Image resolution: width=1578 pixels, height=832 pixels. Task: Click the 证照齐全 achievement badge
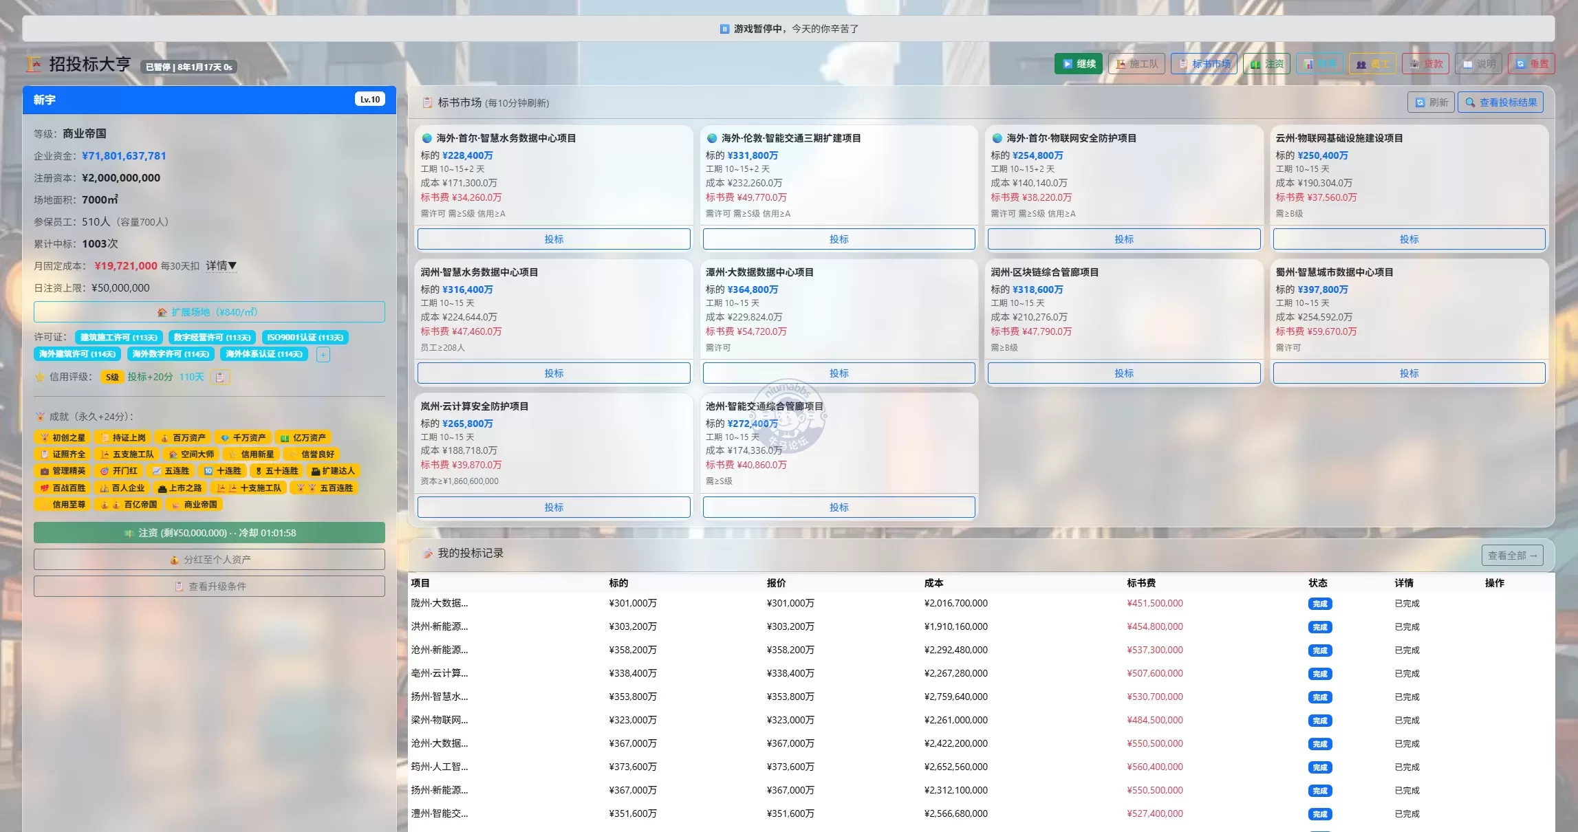[x=62, y=455]
